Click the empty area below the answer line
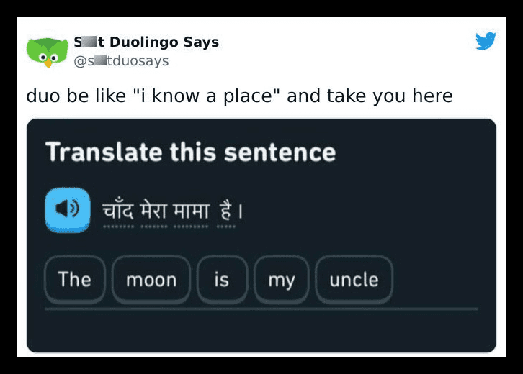This screenshot has width=523, height=374. click(261, 331)
